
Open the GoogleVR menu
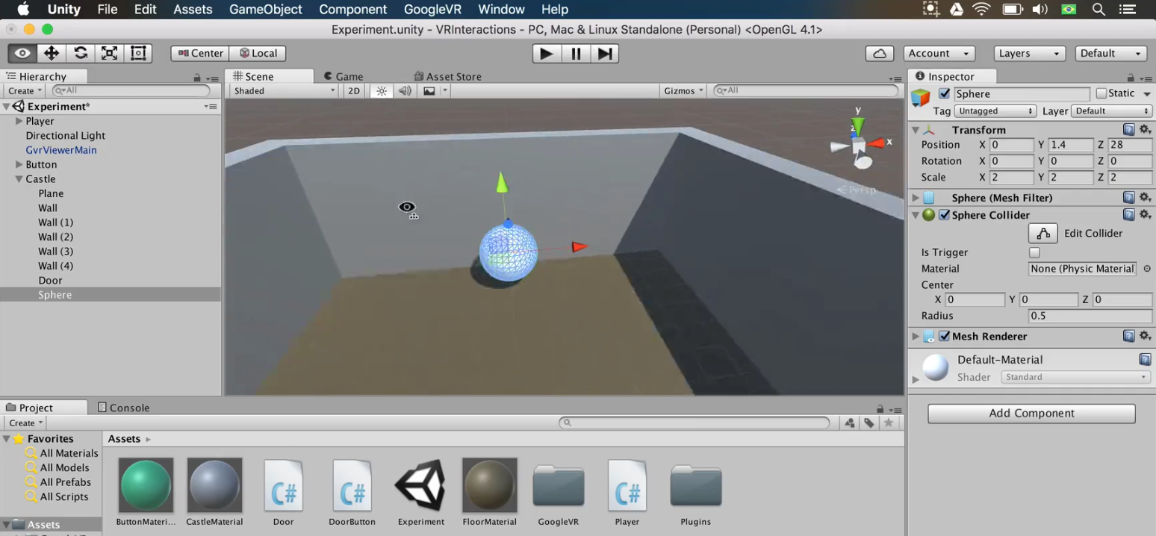pyautogui.click(x=432, y=9)
